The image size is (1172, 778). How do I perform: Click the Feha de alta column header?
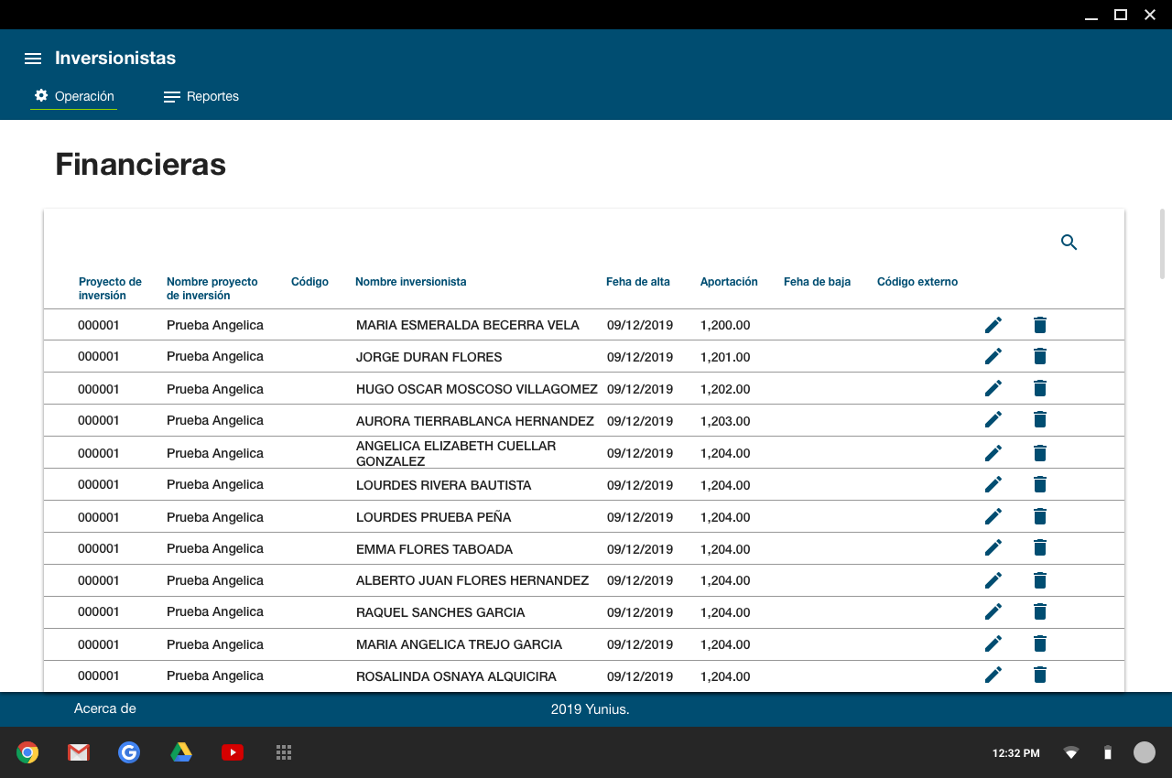638,282
